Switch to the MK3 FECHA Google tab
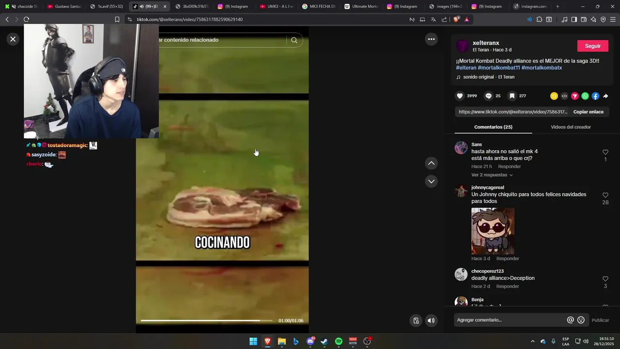 pos(319,6)
